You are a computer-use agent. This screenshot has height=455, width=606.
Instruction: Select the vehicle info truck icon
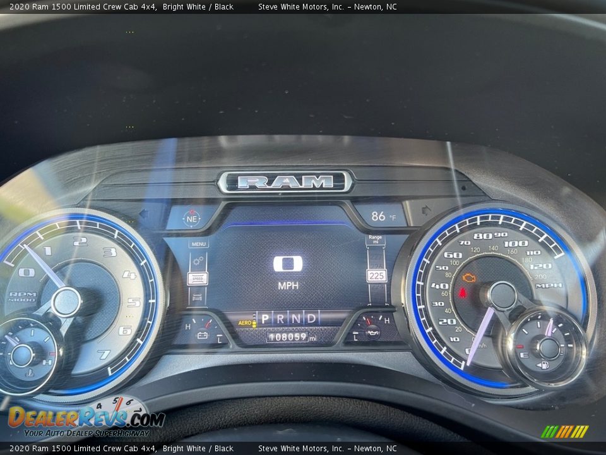[198, 298]
